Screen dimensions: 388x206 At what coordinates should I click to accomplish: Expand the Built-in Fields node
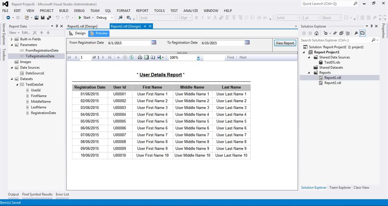(12, 39)
